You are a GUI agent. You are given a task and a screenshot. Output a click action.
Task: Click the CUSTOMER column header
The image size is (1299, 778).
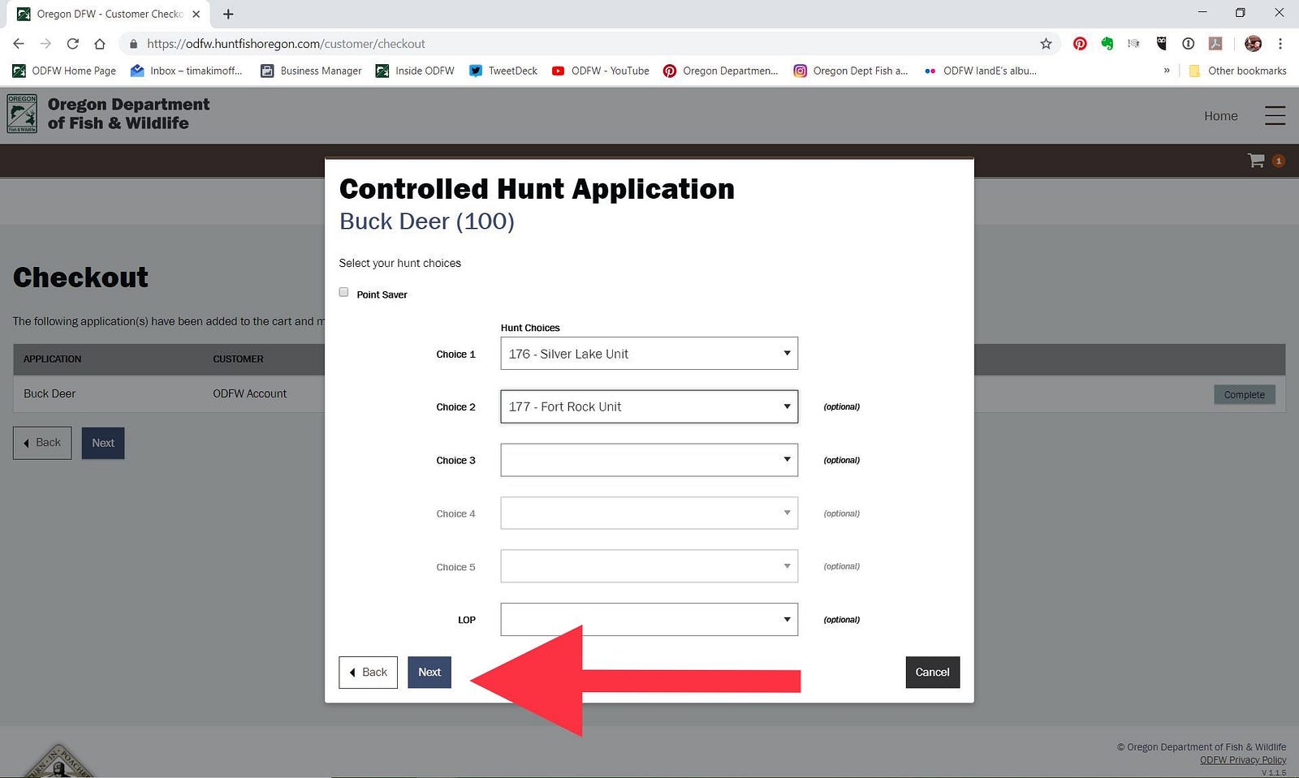(238, 359)
